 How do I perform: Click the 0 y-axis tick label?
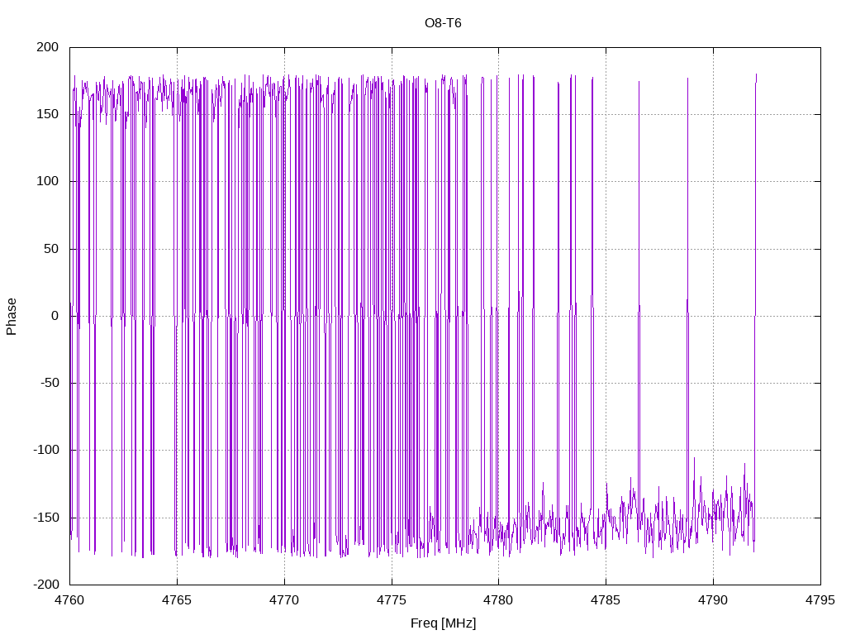(55, 316)
